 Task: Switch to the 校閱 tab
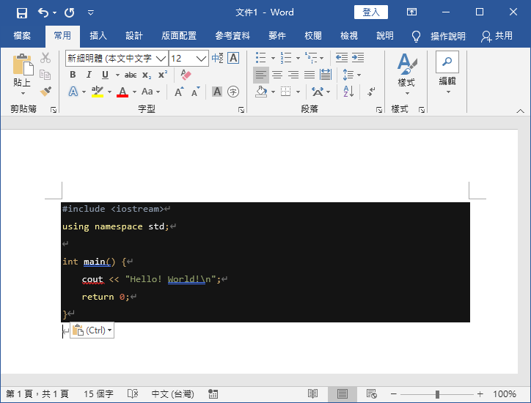pyautogui.click(x=313, y=36)
